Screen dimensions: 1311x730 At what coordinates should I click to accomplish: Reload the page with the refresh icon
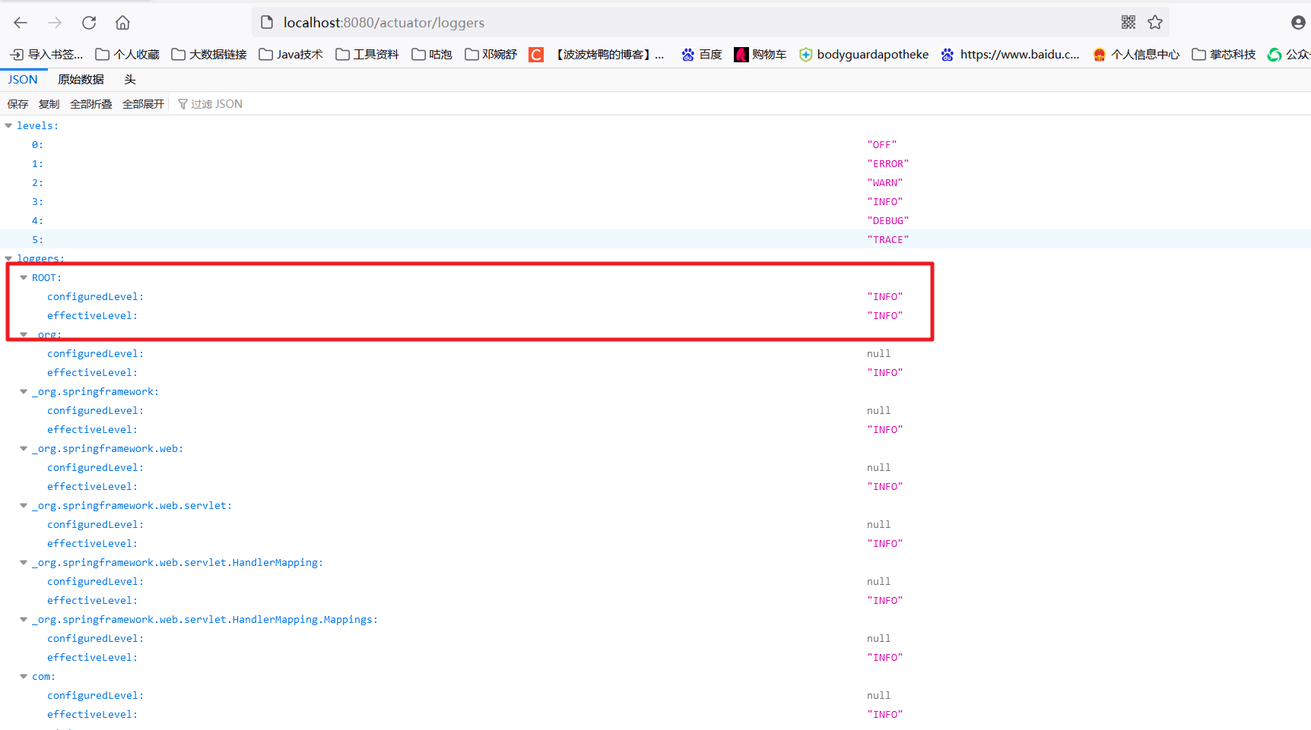88,23
